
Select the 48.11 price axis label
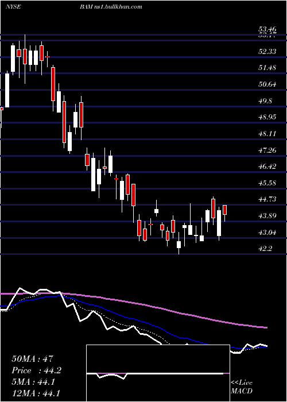[x=267, y=134]
